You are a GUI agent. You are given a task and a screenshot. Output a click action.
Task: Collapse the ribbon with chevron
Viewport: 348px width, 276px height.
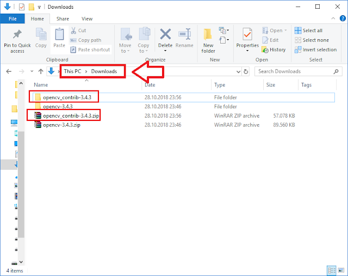[333, 19]
